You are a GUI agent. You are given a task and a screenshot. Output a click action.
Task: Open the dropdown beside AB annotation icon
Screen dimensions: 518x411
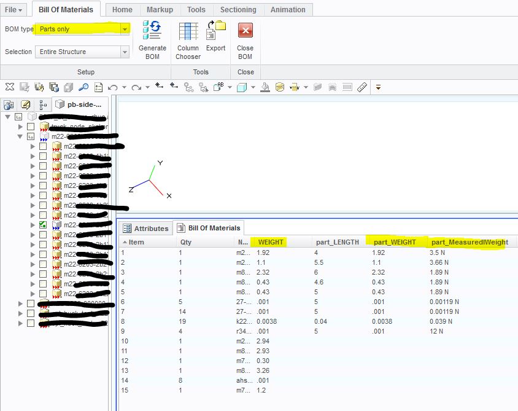pos(230,88)
